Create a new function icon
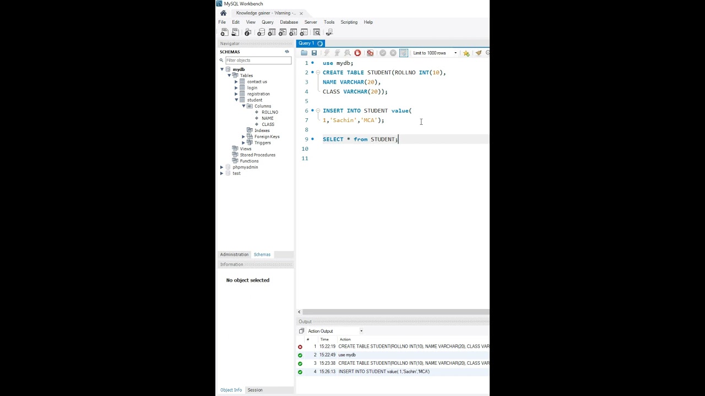Image resolution: width=705 pixels, height=396 pixels. click(x=303, y=32)
